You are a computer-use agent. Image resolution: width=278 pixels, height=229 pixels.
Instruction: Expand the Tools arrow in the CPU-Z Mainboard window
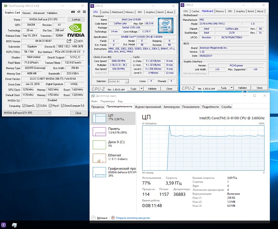(232, 88)
